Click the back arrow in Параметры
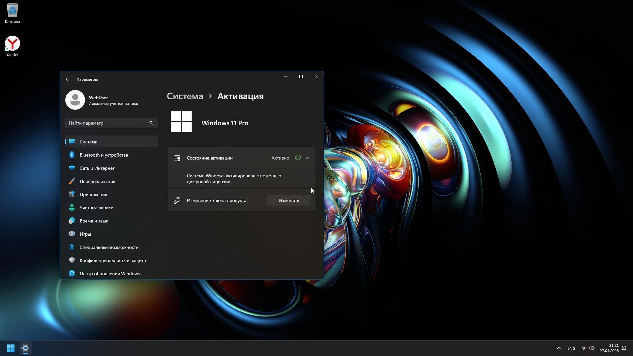This screenshot has width=633, height=356. pos(68,79)
